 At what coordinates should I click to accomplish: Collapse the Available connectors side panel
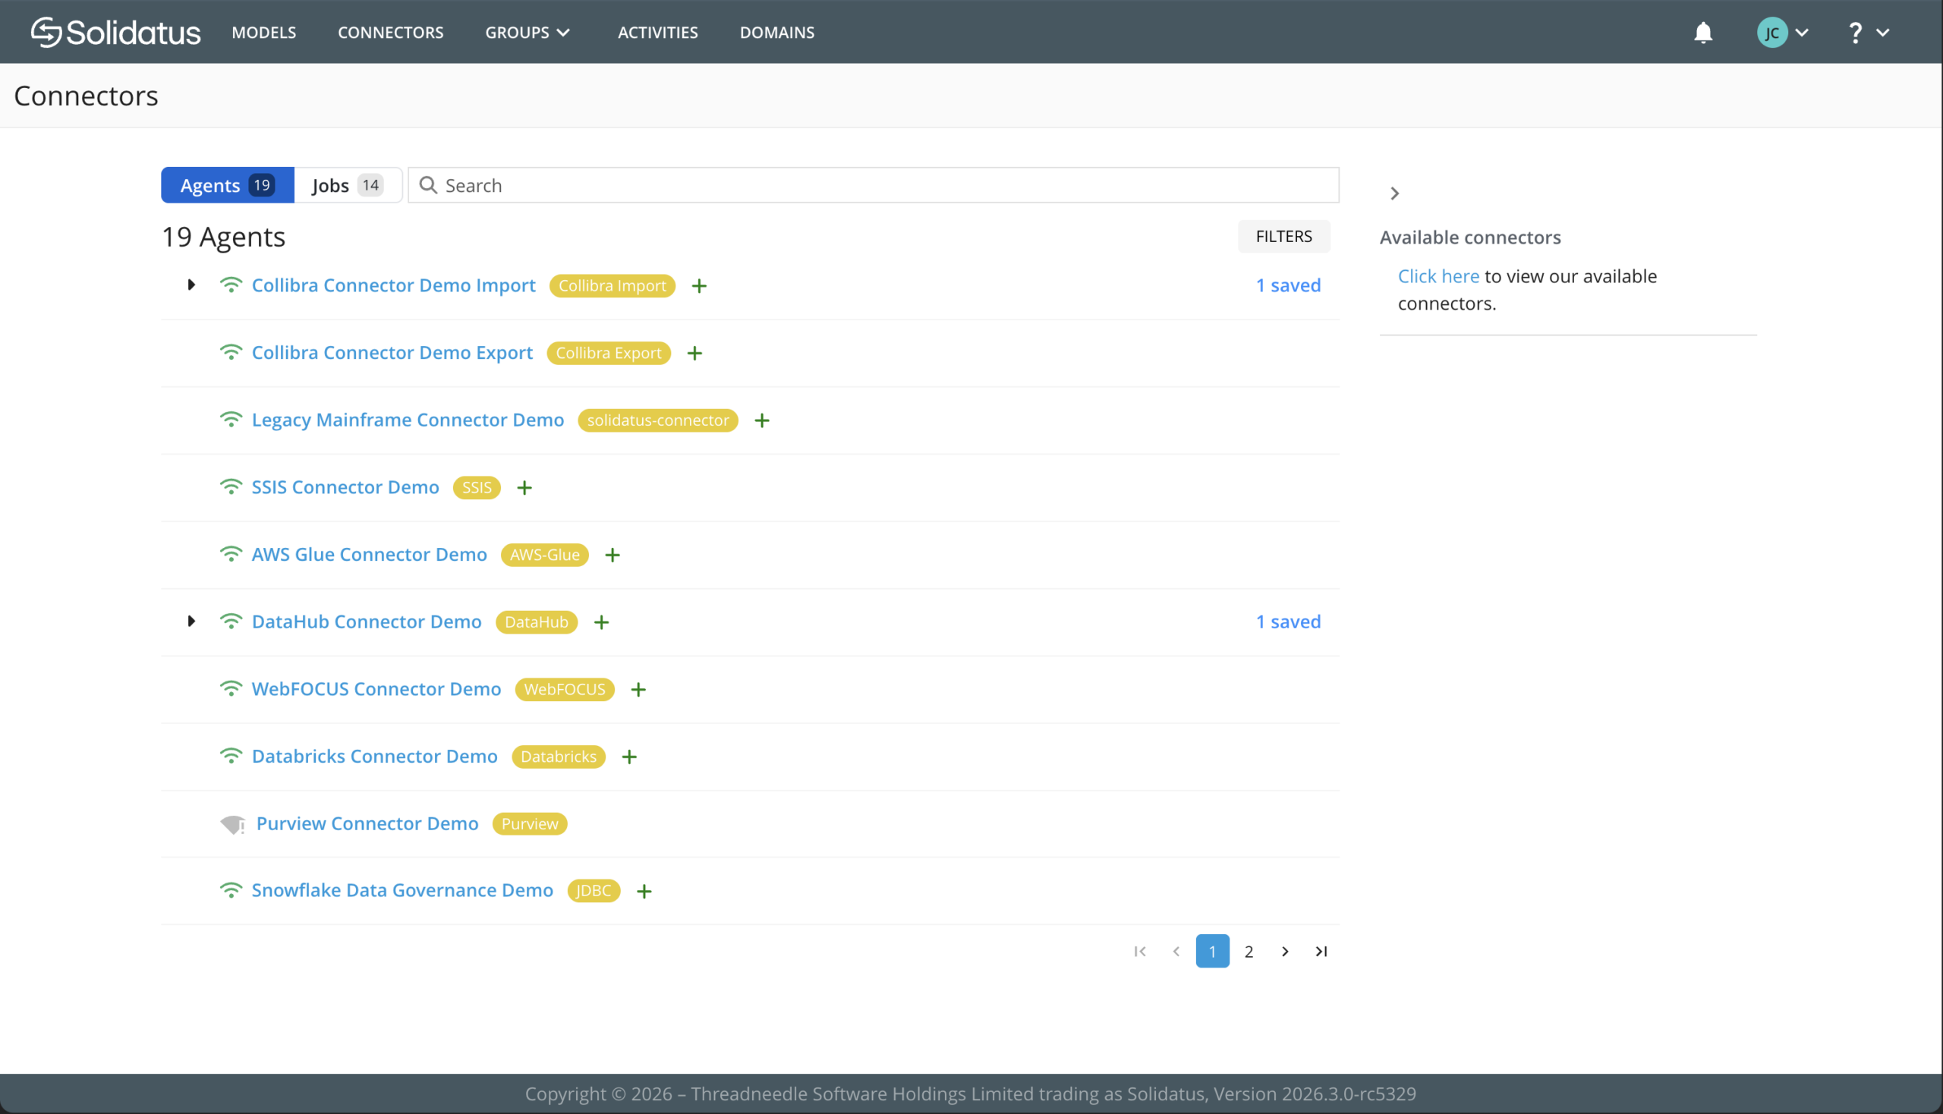click(1394, 194)
